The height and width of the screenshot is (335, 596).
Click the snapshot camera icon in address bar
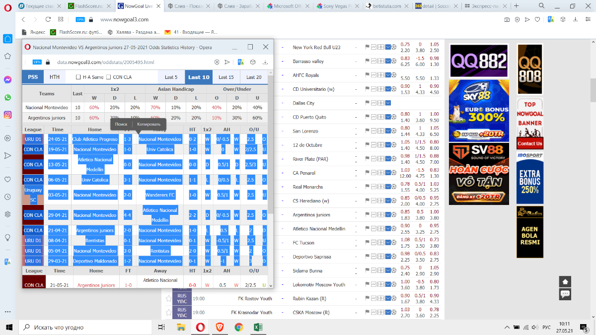pyautogui.click(x=507, y=20)
